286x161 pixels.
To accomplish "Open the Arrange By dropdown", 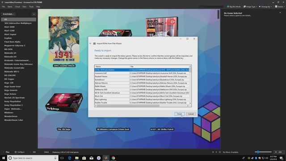I will click(265, 7).
